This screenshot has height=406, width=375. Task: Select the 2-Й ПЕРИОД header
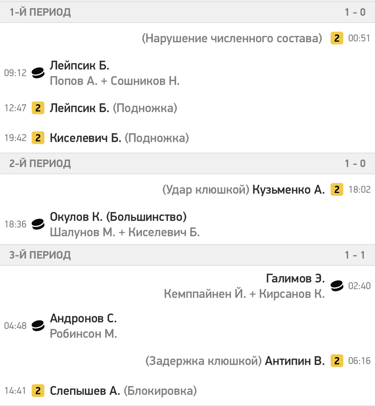pos(187,163)
